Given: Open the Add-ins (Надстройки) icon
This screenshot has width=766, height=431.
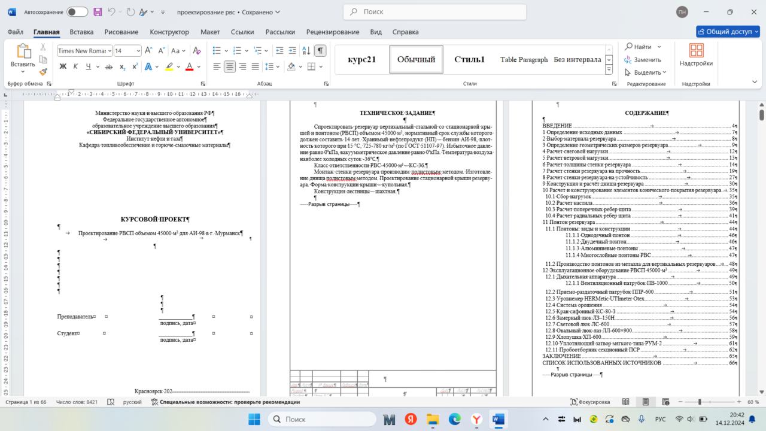Looking at the screenshot, I should click(x=696, y=55).
